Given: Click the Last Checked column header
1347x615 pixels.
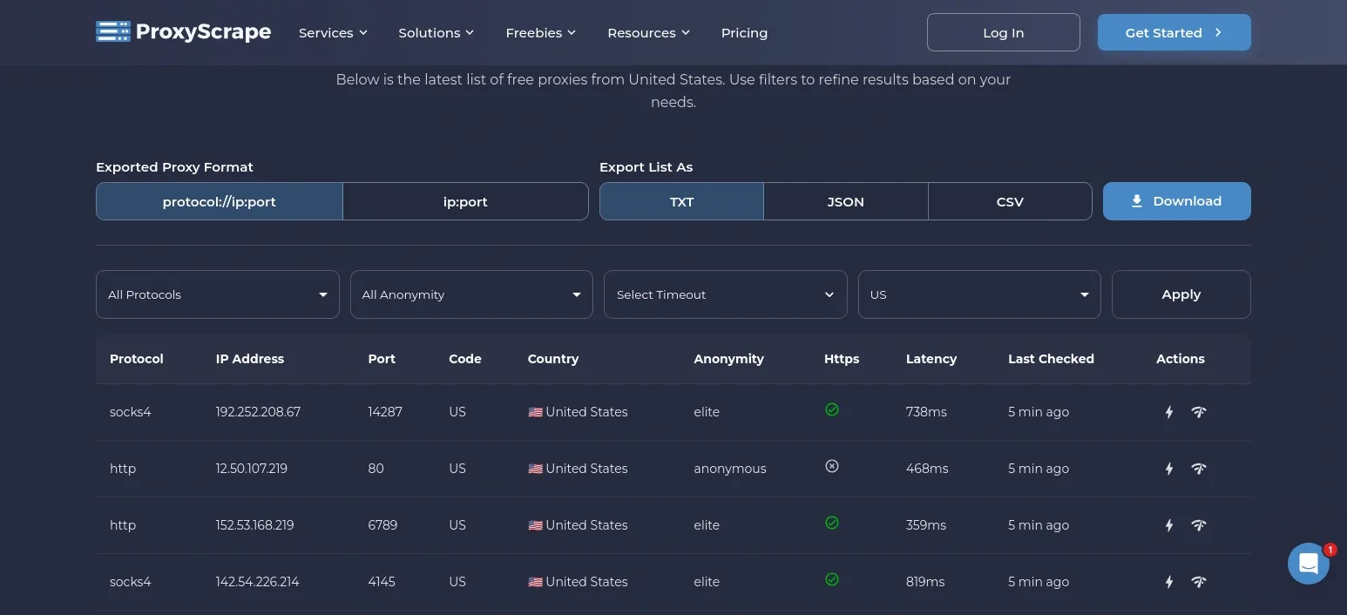Looking at the screenshot, I should pos(1051,359).
